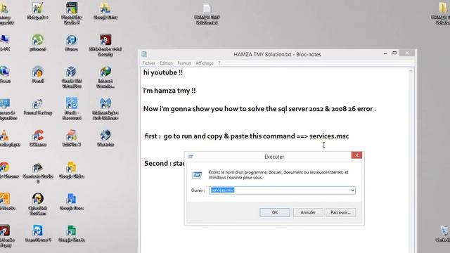Open the Format menu in Notepad

184,63
